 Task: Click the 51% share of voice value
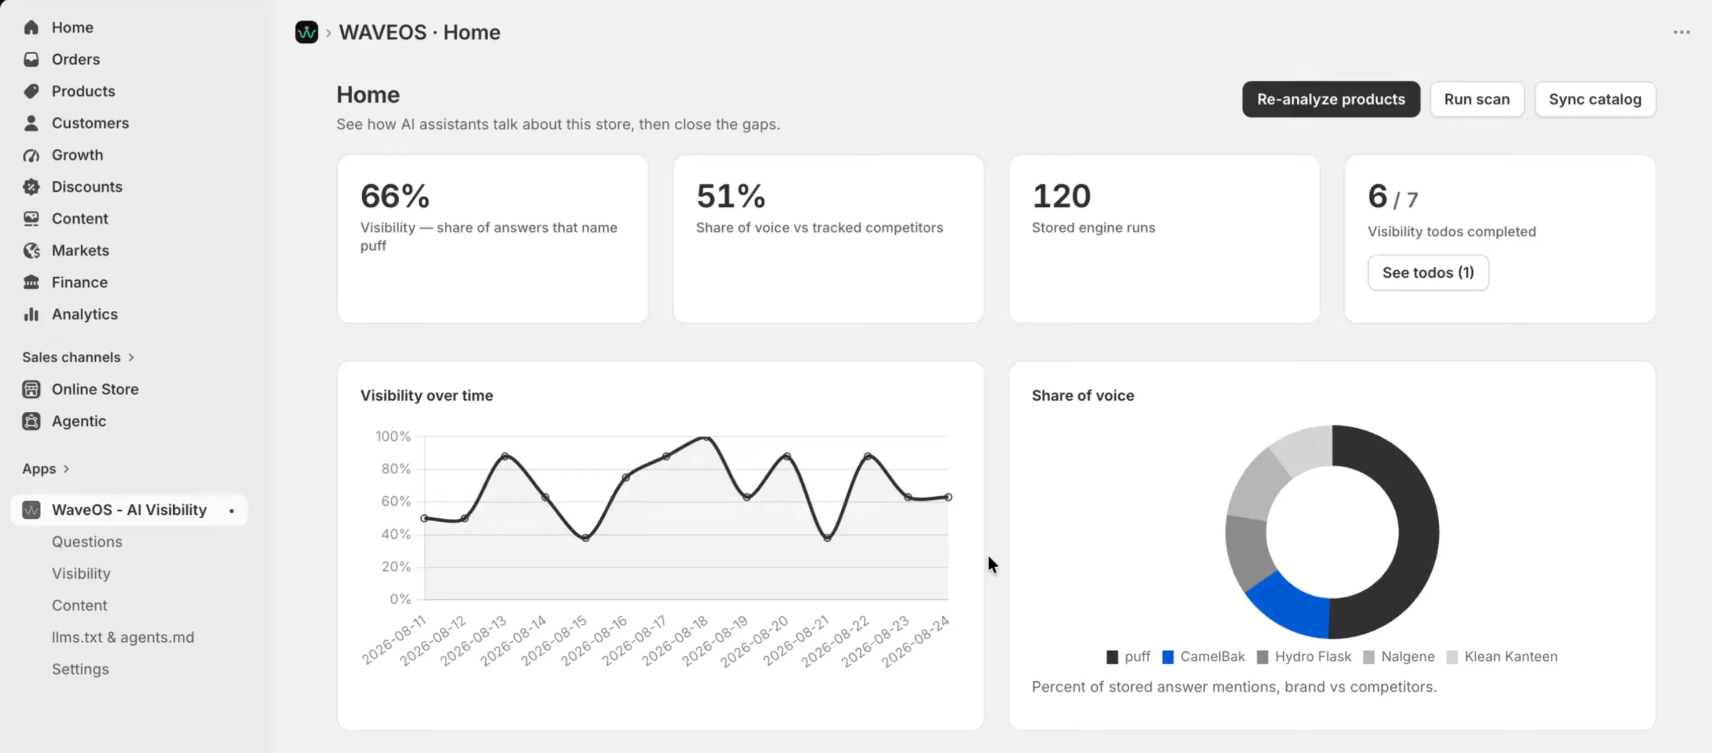pyautogui.click(x=730, y=196)
